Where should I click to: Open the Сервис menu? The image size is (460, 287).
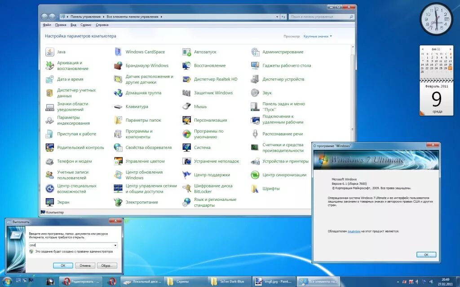tap(86, 25)
